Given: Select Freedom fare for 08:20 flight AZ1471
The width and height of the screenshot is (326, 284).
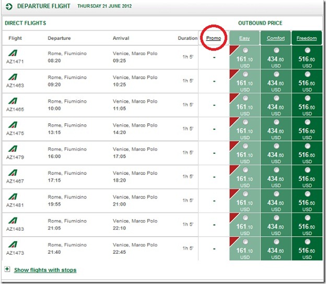Looking at the screenshot, I should click(x=308, y=50).
